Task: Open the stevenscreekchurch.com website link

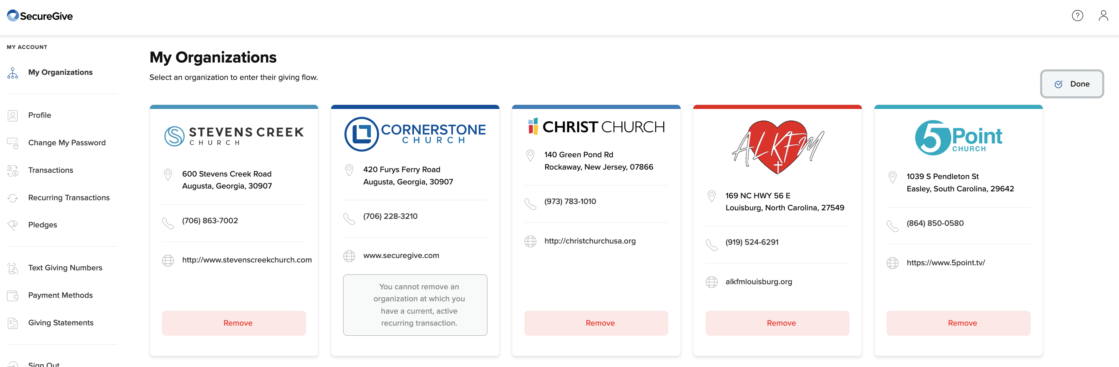Action: point(246,260)
